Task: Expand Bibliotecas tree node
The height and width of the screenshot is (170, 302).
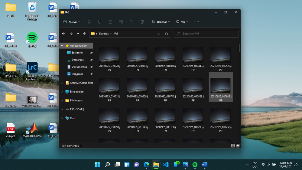Action: click(x=62, y=101)
